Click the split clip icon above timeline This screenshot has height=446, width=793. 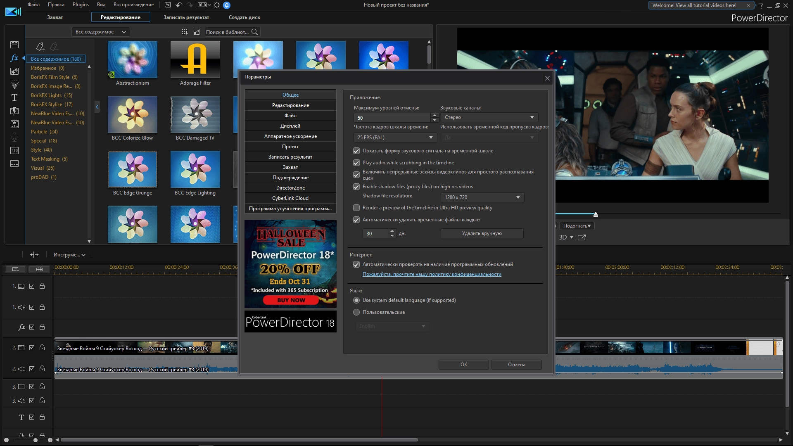[34, 255]
